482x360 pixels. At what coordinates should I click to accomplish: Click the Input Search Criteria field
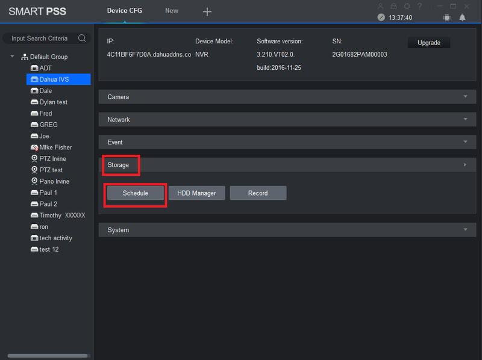coord(40,39)
